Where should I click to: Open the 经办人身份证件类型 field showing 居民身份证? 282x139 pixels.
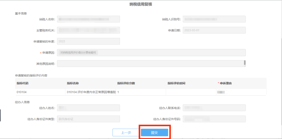88,119
